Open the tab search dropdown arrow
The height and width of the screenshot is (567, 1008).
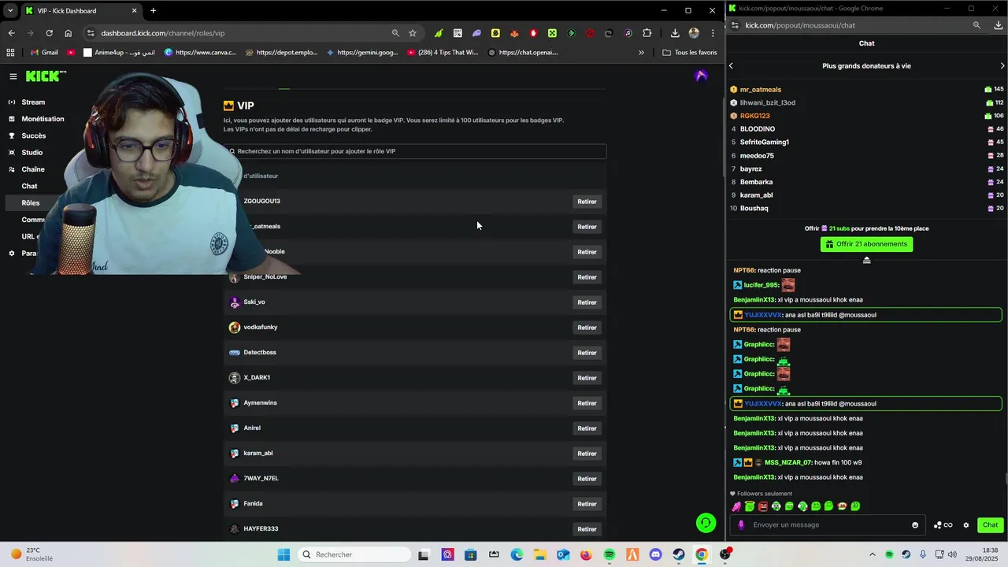[x=10, y=10]
